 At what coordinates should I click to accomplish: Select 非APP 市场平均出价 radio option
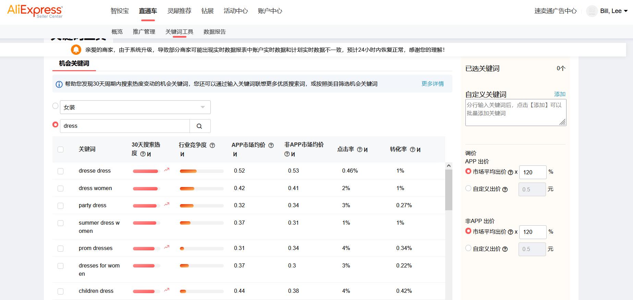[x=468, y=231]
